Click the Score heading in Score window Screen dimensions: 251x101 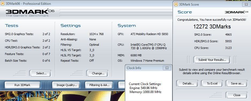[x=185, y=12]
